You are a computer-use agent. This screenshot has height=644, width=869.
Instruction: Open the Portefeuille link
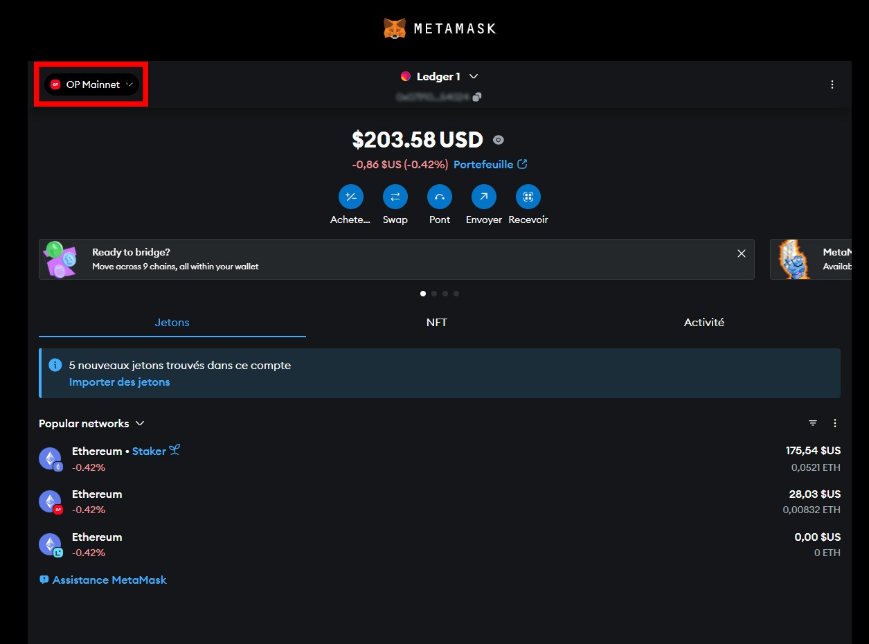click(490, 165)
